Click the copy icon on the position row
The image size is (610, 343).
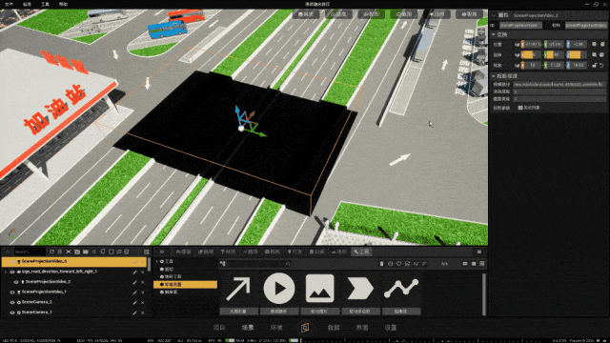tap(595, 45)
